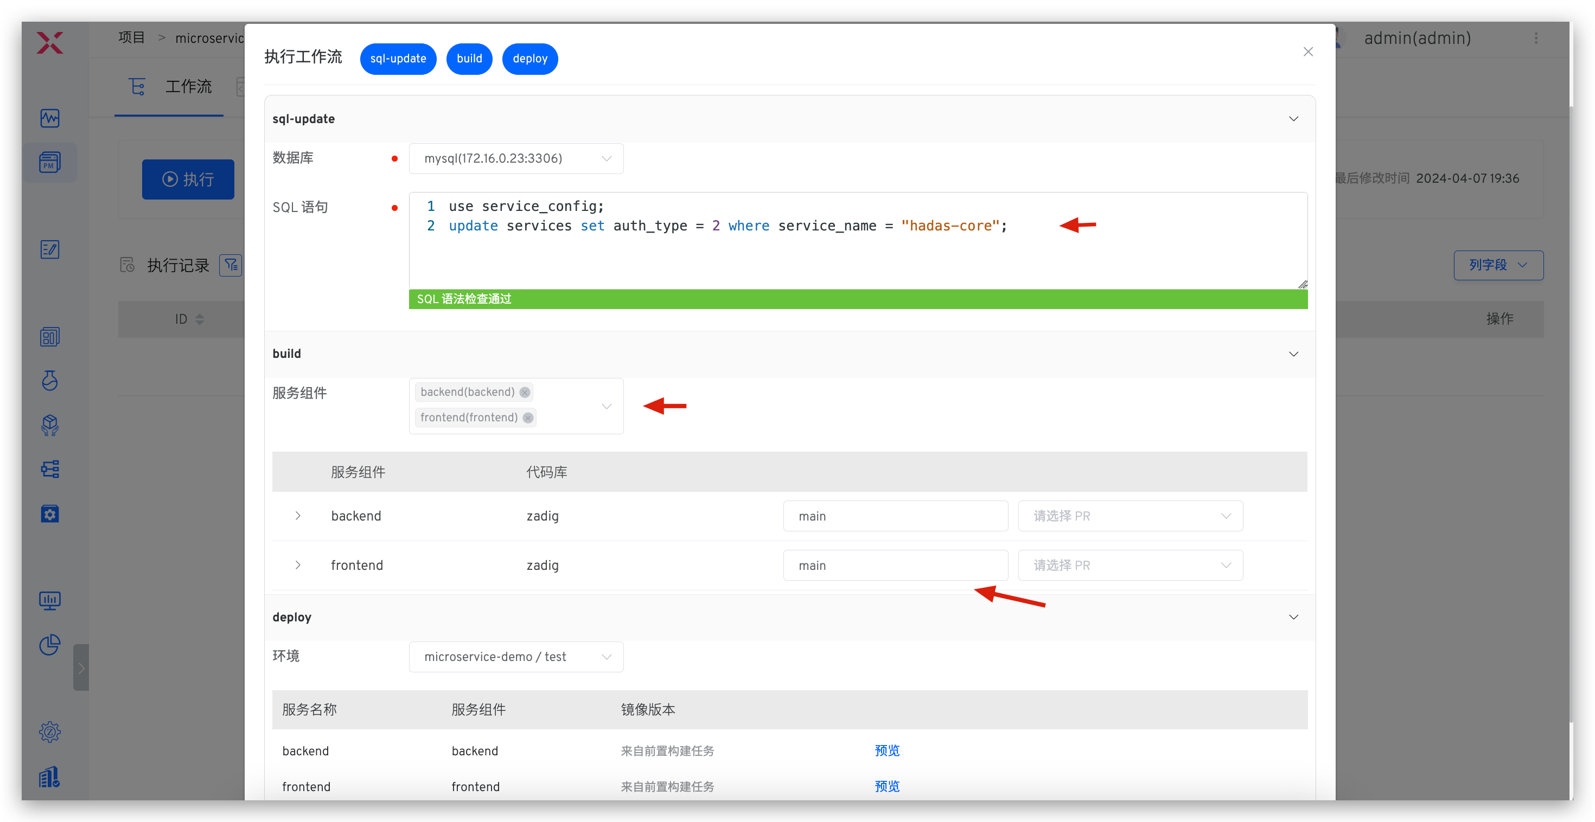Viewport: 1595px width, 822px height.
Task: Open the build panel sidebar icon
Action: tap(49, 337)
